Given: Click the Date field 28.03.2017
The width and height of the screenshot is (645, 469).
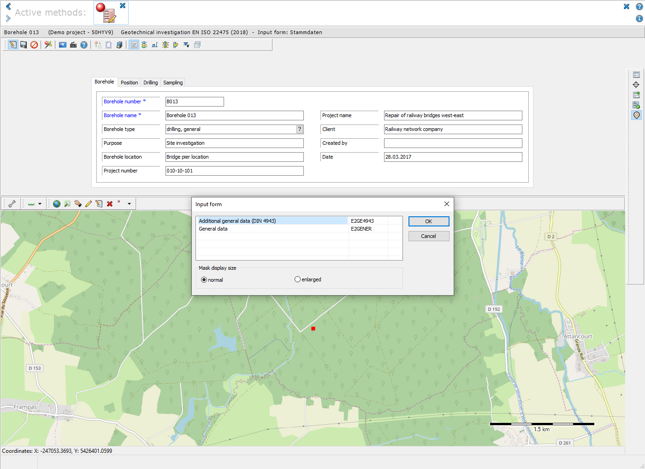Looking at the screenshot, I should click(453, 157).
